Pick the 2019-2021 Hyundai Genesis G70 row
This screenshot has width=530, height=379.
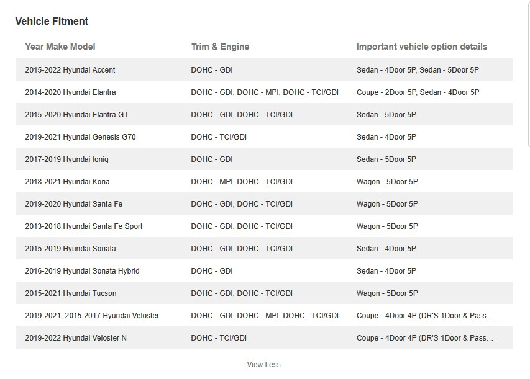point(80,137)
